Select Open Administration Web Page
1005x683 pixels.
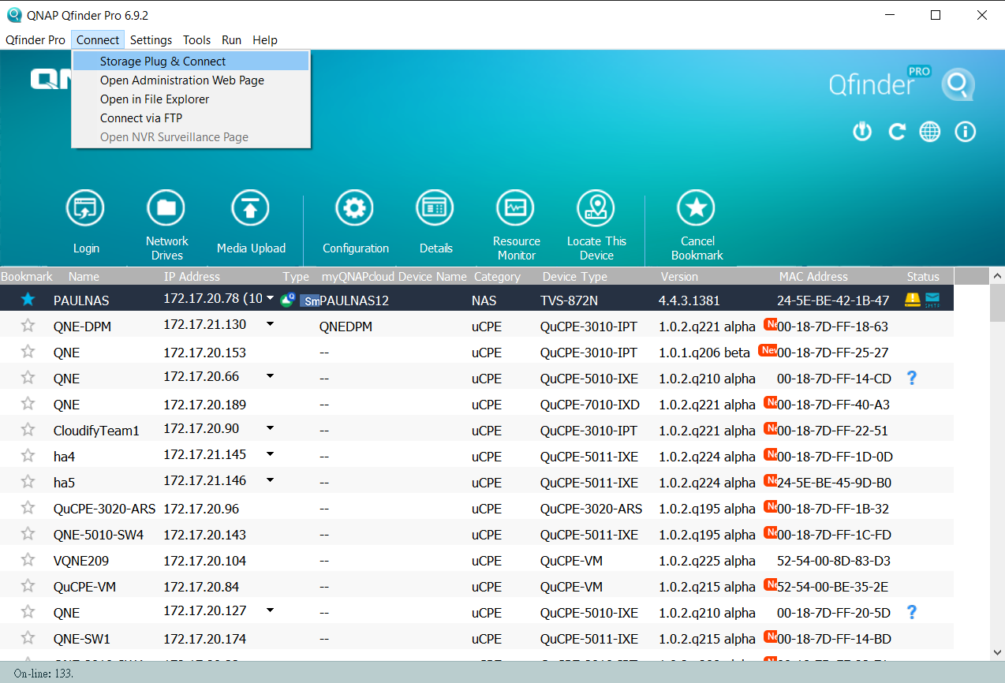pyautogui.click(x=191, y=80)
